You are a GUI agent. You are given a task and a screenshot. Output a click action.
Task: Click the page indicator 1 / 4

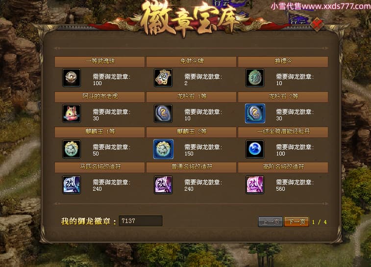[319, 222]
